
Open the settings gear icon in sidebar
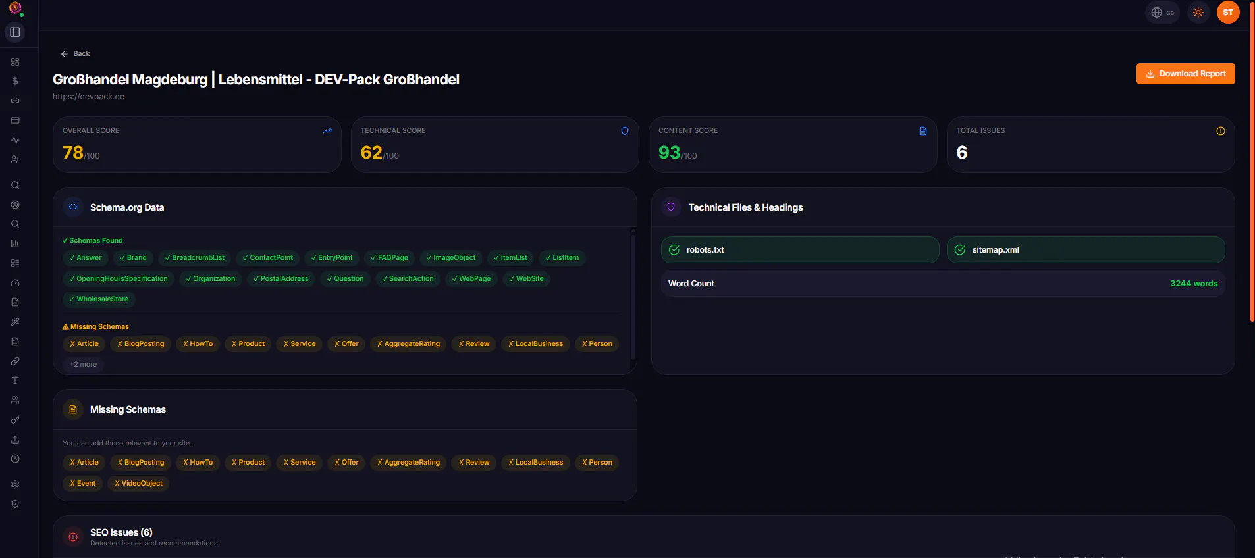(x=15, y=484)
